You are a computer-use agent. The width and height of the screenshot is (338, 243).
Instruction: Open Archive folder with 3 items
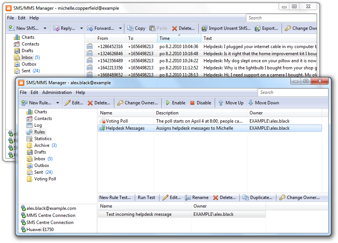coord(41,145)
